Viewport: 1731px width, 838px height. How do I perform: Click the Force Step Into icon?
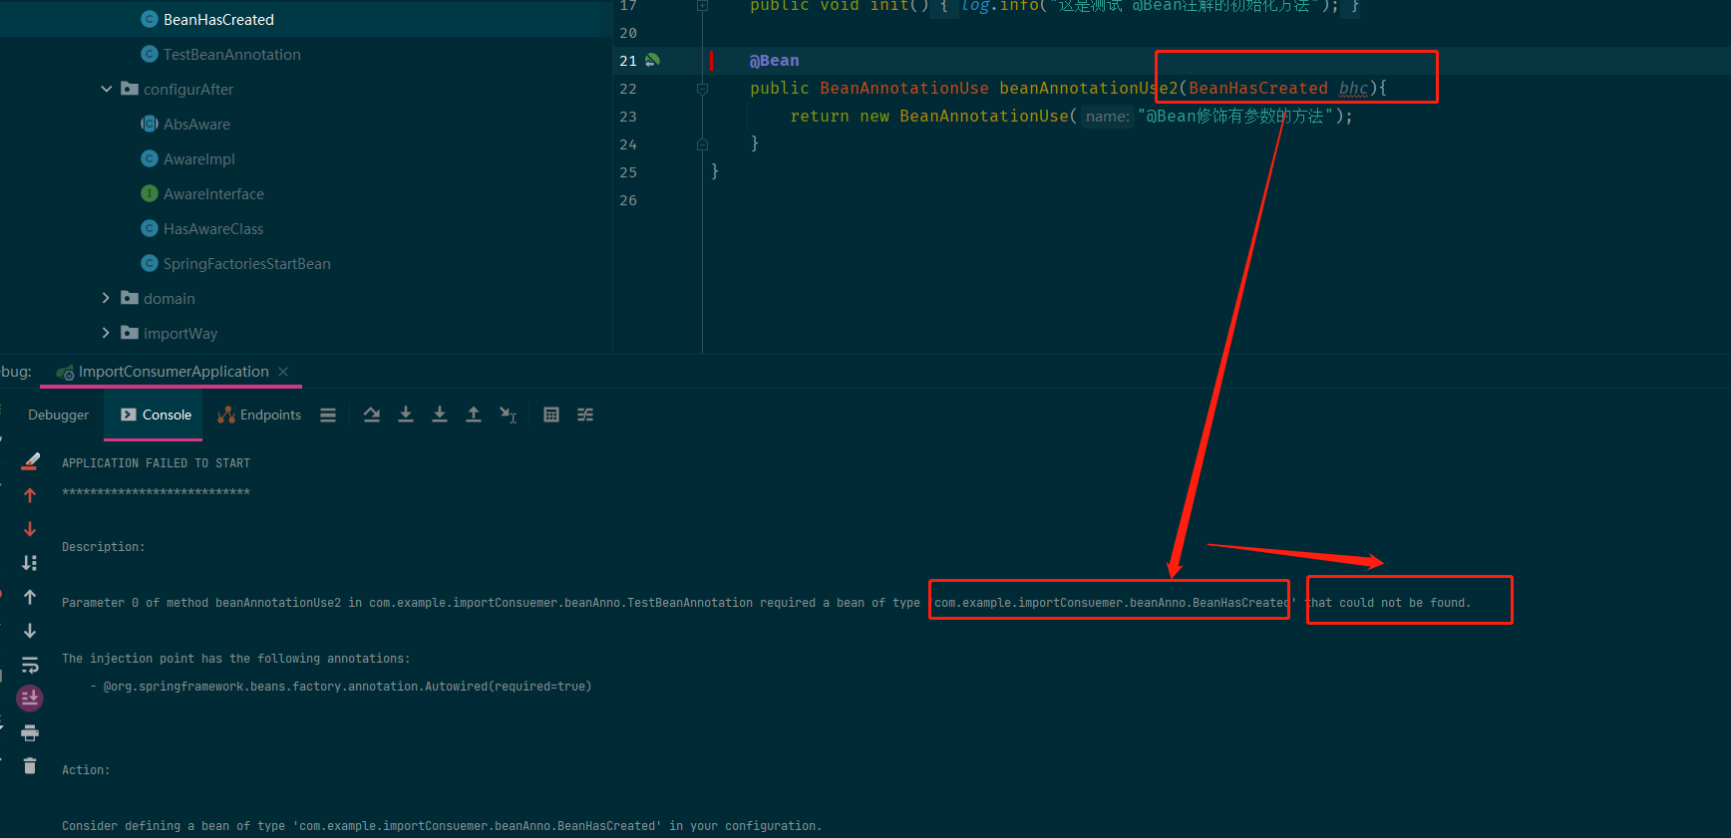[440, 415]
